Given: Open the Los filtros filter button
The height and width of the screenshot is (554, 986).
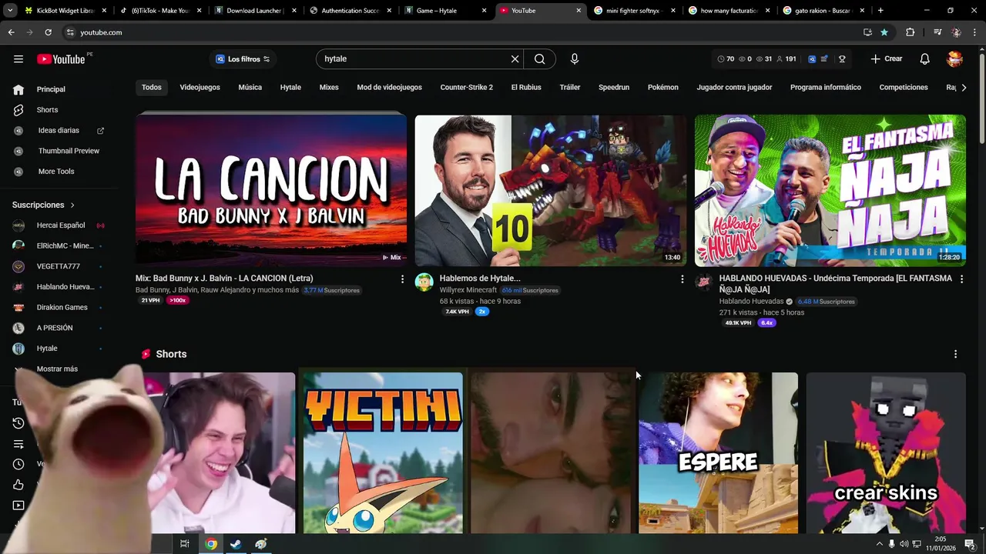Looking at the screenshot, I should [243, 59].
